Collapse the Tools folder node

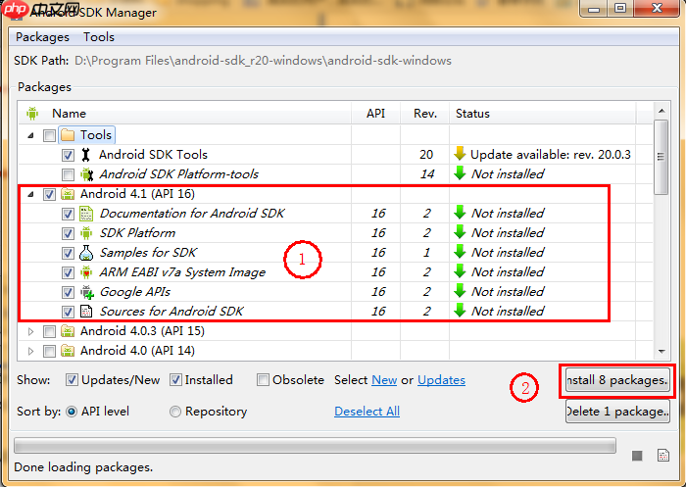pyautogui.click(x=31, y=135)
